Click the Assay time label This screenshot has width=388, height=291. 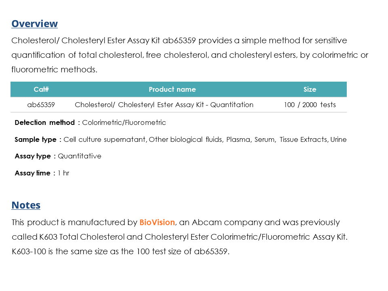pyautogui.click(x=32, y=173)
